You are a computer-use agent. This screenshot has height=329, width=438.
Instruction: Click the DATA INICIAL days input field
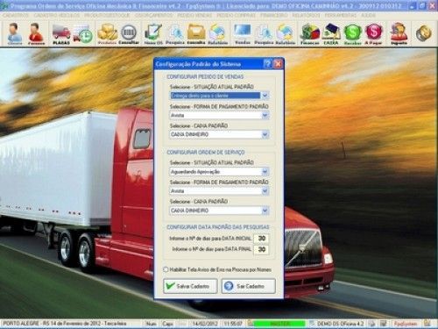tap(261, 239)
